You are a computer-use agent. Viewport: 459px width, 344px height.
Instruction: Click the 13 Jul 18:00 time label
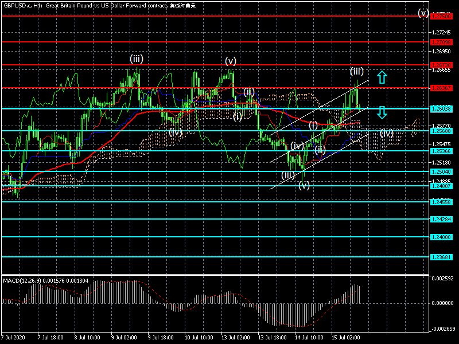click(272, 337)
